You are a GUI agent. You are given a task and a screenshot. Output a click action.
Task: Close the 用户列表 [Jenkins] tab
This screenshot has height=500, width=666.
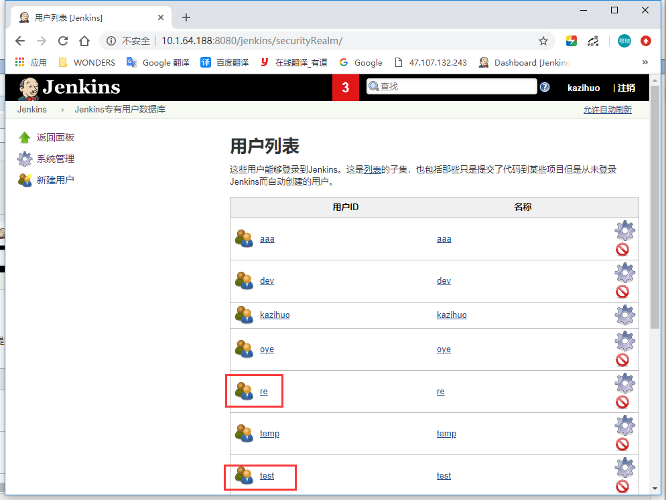(x=161, y=17)
